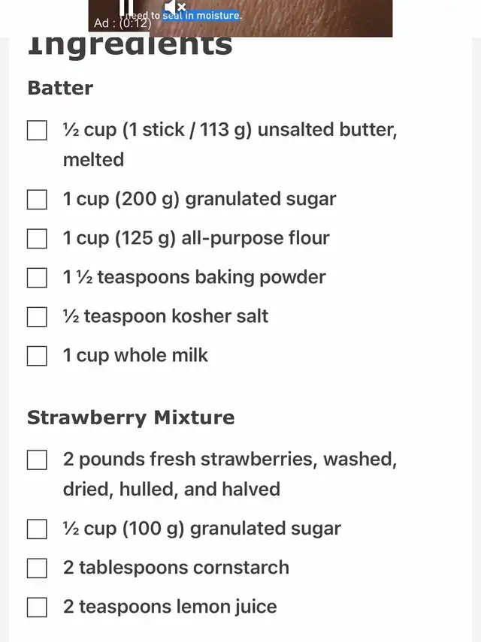Viewport: 481px width, 642px height.
Task: Tick the kosher salt checkbox
Action: pyautogui.click(x=37, y=317)
